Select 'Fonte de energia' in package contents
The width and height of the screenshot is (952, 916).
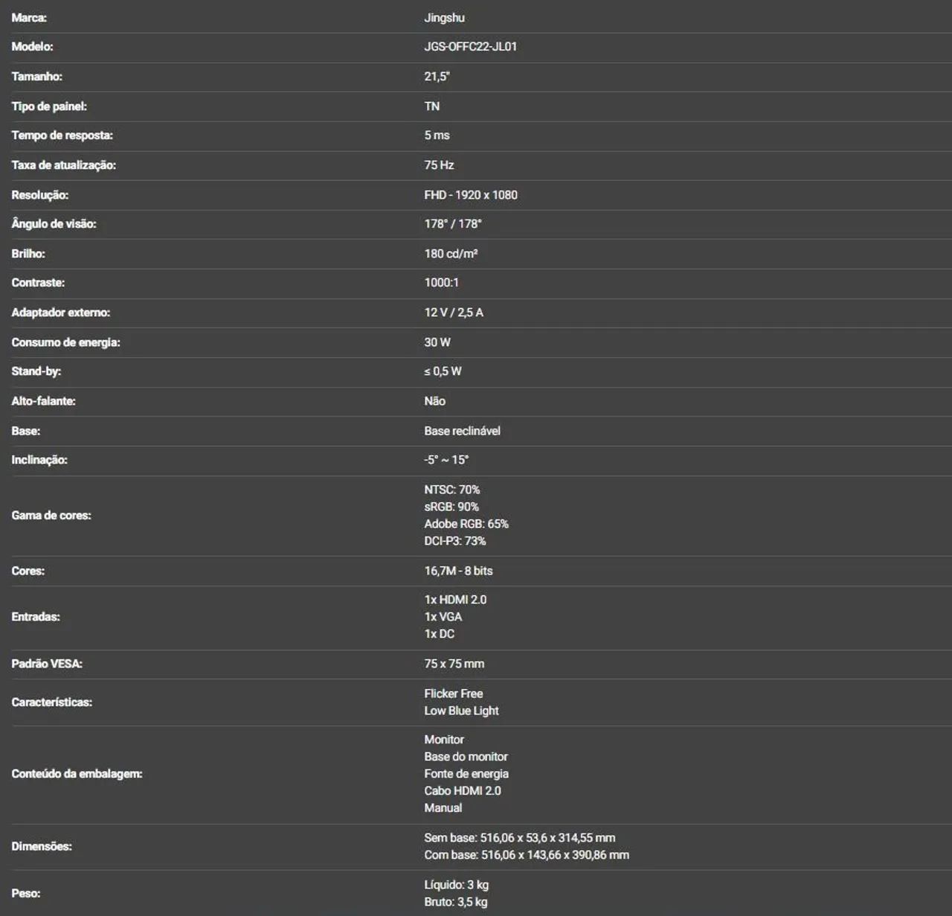coord(466,774)
